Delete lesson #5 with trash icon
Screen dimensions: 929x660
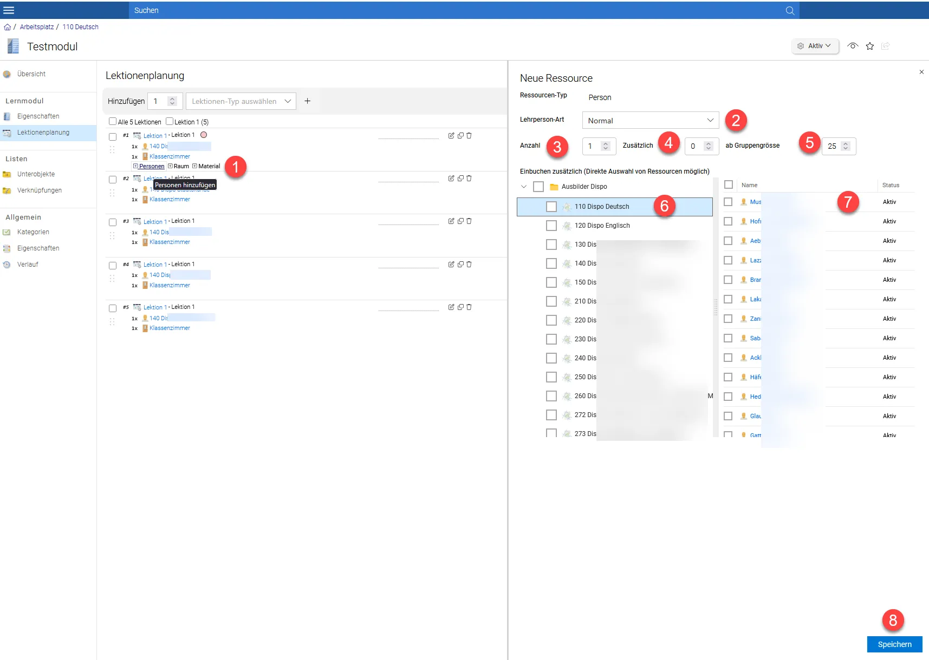tap(469, 307)
